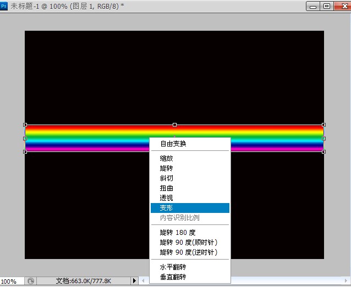Minimize the document window
The width and height of the screenshot is (351, 287).
[313, 6]
